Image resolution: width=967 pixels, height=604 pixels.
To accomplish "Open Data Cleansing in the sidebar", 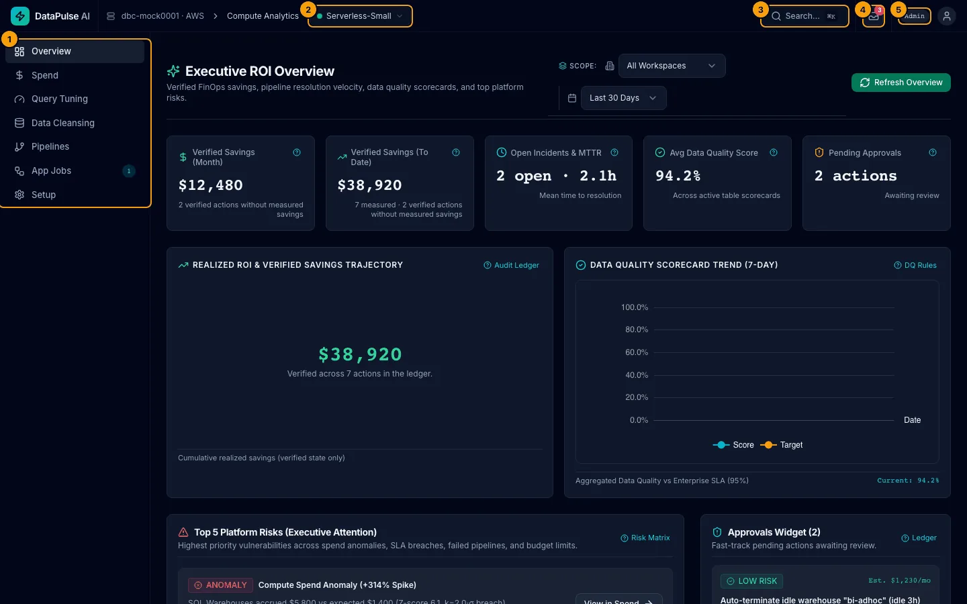I will (x=75, y=123).
